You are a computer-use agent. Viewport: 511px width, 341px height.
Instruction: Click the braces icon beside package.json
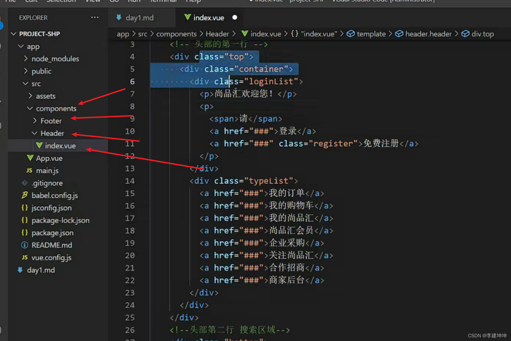tap(25, 233)
